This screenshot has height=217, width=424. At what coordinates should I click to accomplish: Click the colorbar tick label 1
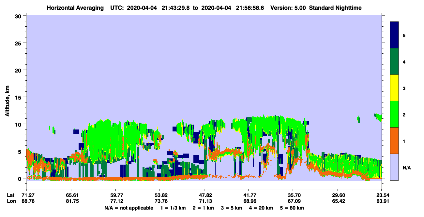[x=404, y=141]
